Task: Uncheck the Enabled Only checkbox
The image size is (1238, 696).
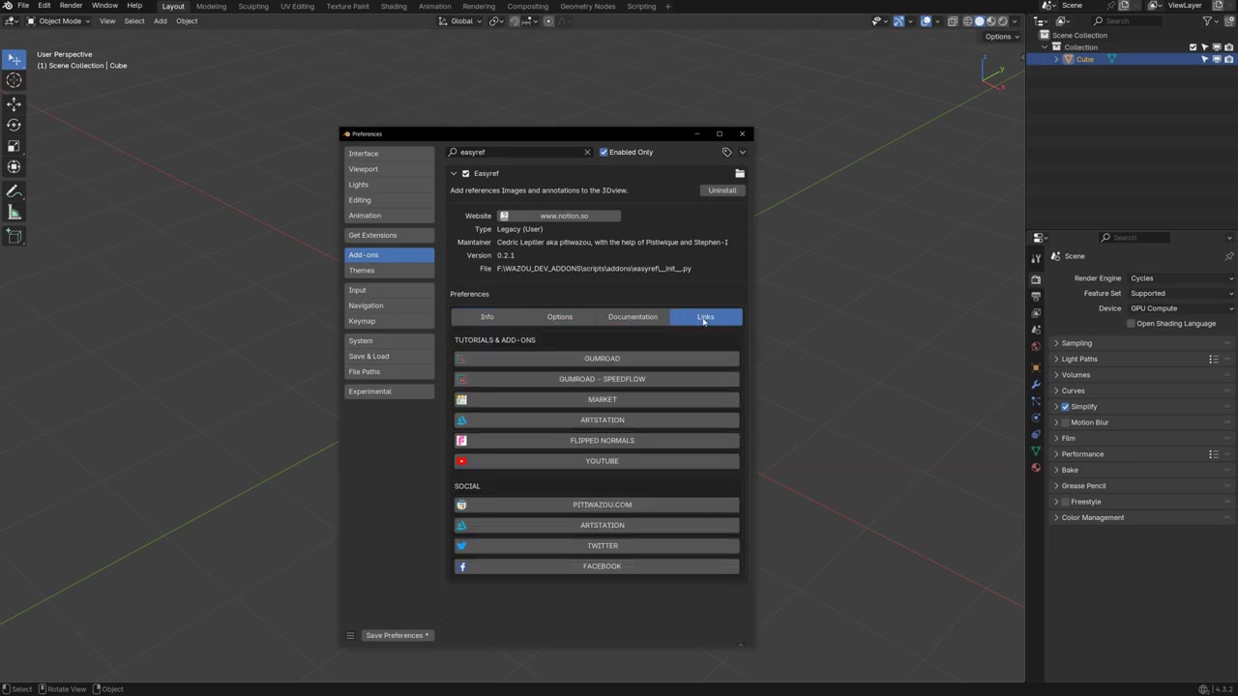Action: (x=604, y=152)
